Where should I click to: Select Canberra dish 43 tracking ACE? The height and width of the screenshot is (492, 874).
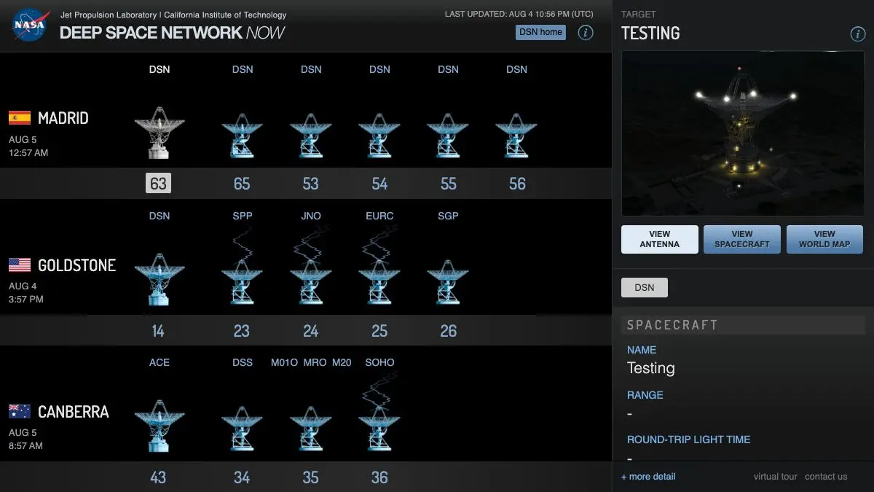pos(160,426)
